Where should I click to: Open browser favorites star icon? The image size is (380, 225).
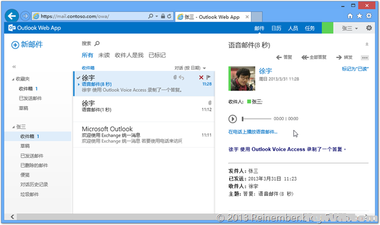[359, 16]
